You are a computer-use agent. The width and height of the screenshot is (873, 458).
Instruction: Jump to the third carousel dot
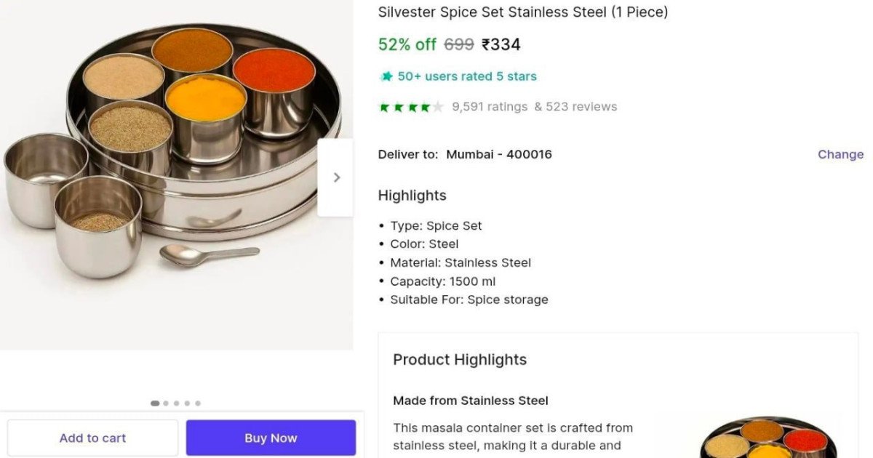pos(176,403)
